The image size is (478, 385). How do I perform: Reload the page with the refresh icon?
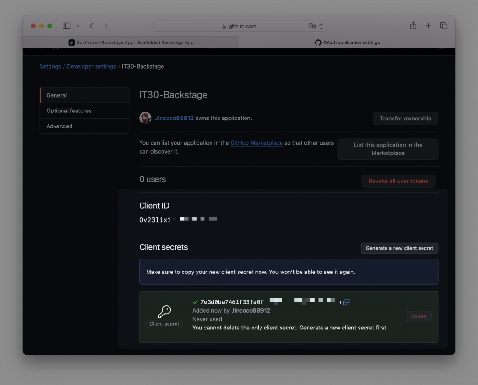321,26
